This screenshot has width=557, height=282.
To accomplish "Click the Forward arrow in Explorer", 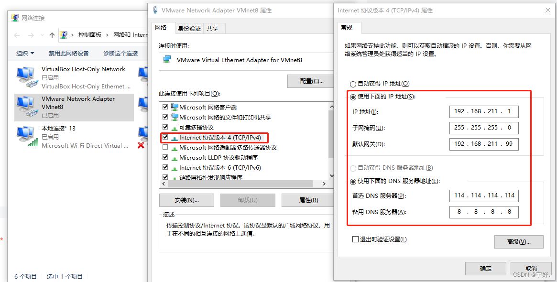I will pyautogui.click(x=31, y=35).
